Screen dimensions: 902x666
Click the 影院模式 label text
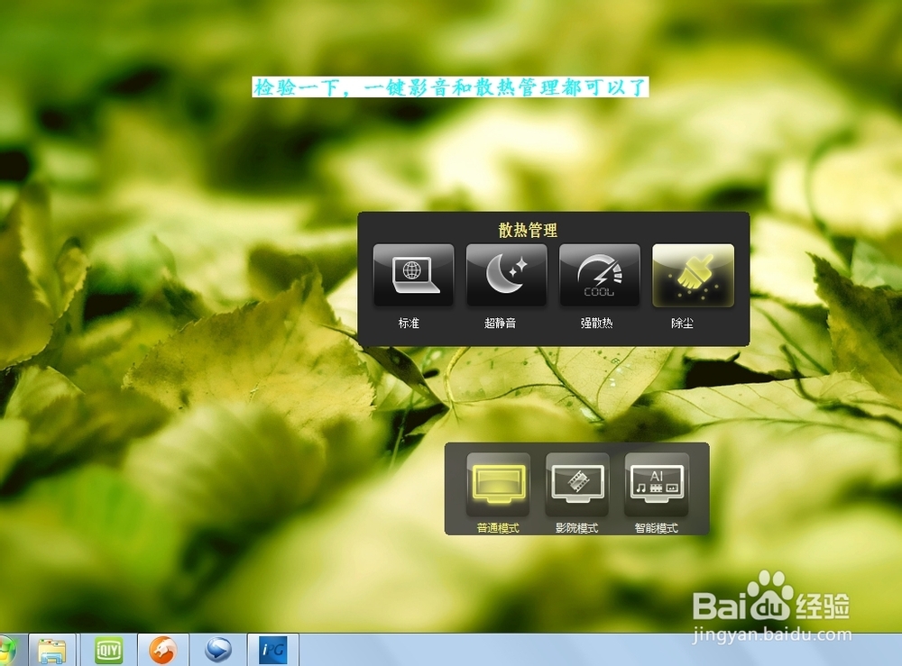coord(576,527)
